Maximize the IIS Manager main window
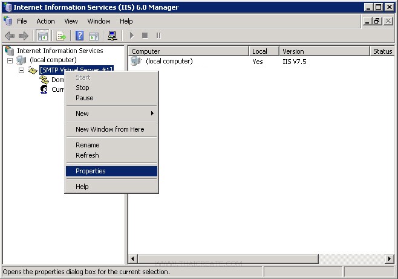 (x=378, y=7)
